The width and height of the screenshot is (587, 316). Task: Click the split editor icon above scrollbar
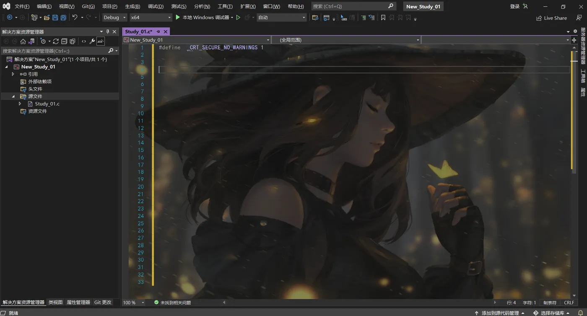point(574,40)
